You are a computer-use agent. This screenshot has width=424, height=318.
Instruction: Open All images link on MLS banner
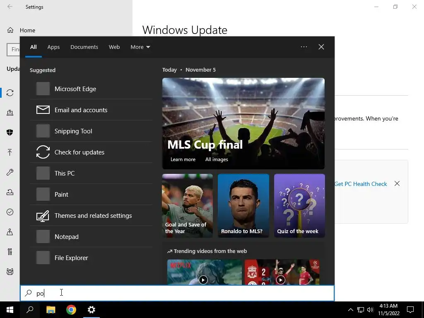tap(216, 159)
